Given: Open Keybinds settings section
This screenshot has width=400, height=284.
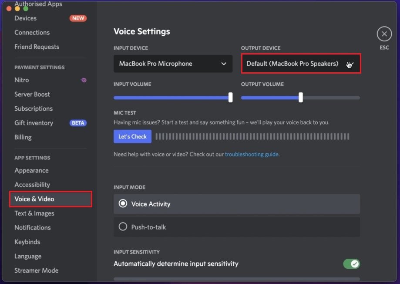Looking at the screenshot, I should (x=27, y=242).
